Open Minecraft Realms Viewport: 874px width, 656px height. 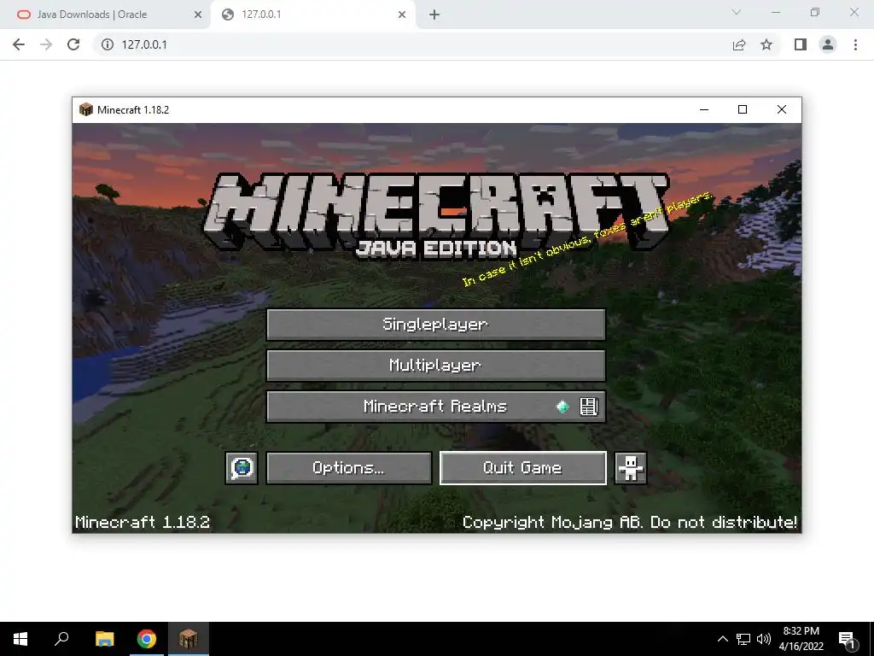tap(436, 407)
